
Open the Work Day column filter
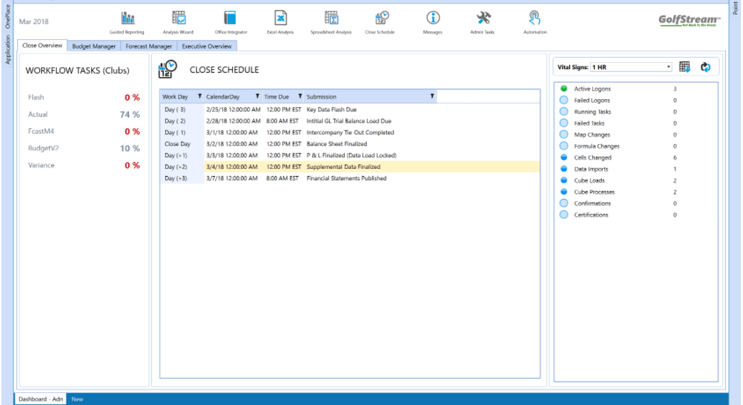pyautogui.click(x=199, y=96)
